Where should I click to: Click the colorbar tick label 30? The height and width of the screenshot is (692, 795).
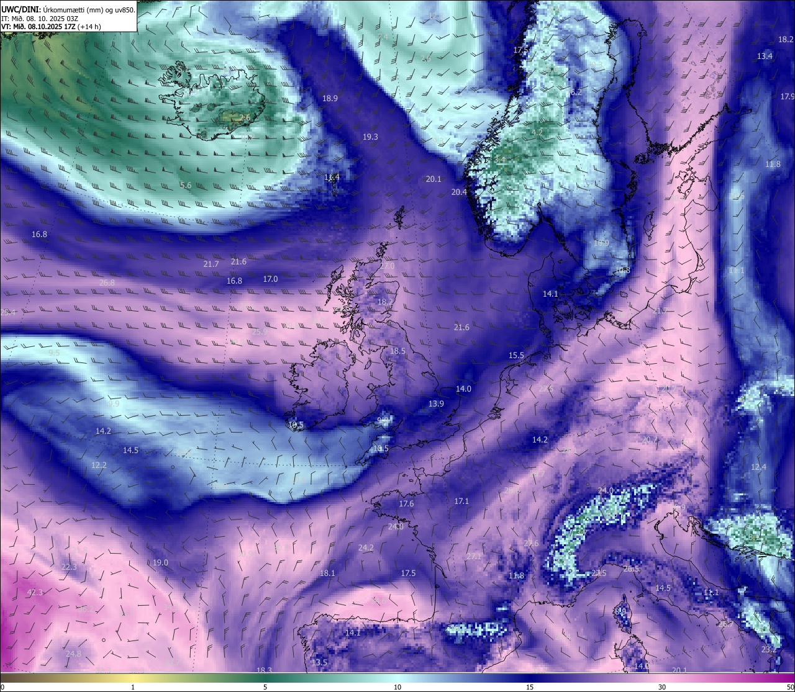click(662, 687)
